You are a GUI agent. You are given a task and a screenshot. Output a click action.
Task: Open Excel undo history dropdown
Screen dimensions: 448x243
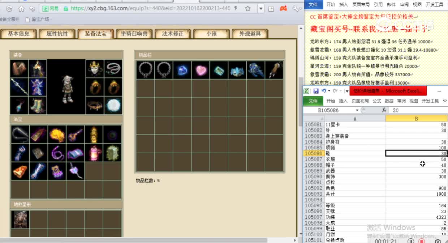click(329, 91)
